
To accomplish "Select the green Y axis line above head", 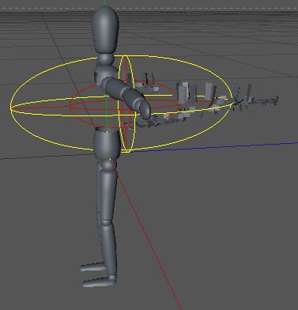I will [x=105, y=2].
